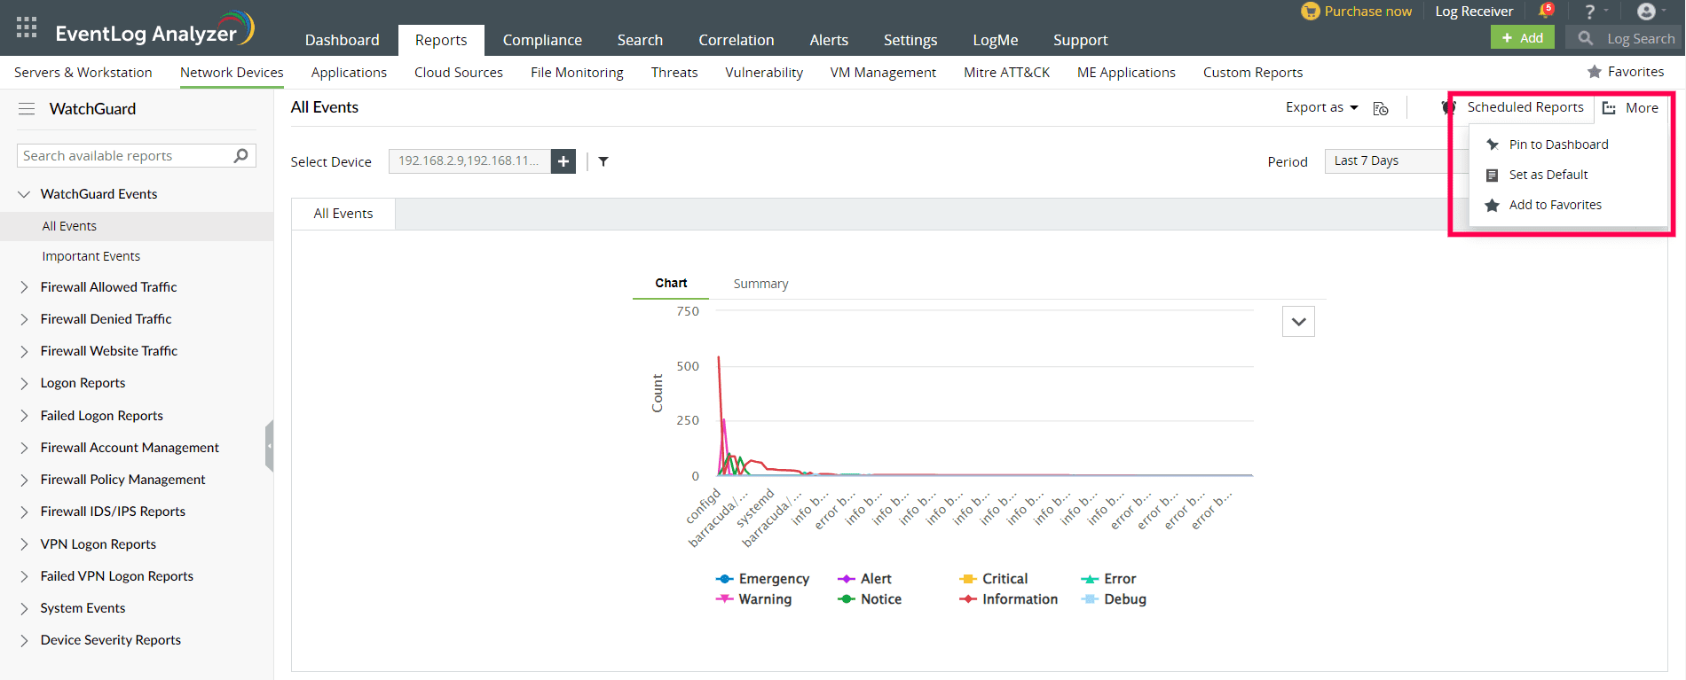Switch to the Compliance tab
The image size is (1686, 680).
pos(542,40)
